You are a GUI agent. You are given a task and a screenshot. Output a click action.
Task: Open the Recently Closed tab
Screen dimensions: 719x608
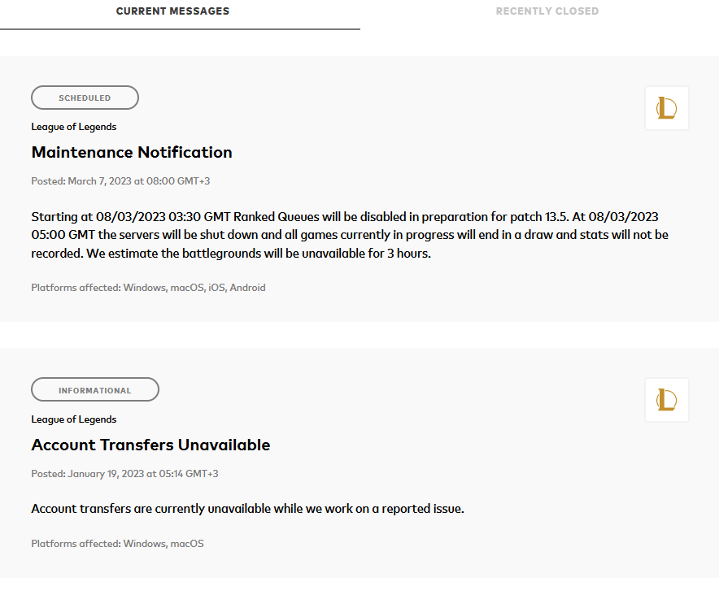pyautogui.click(x=547, y=11)
